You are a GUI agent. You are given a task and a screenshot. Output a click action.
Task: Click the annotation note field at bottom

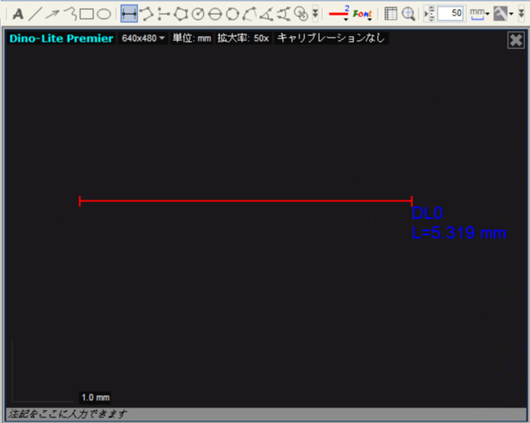point(267,413)
